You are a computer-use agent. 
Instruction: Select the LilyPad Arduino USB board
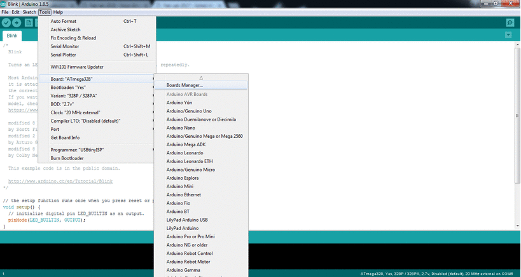pyautogui.click(x=201, y=220)
